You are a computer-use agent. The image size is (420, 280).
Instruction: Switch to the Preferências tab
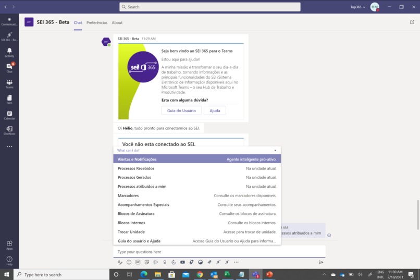[x=97, y=22]
